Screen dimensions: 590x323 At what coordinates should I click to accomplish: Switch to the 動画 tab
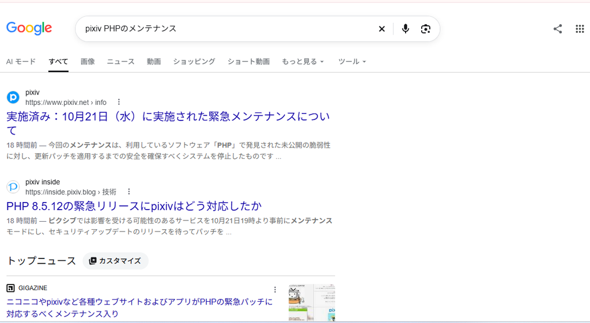pos(154,61)
